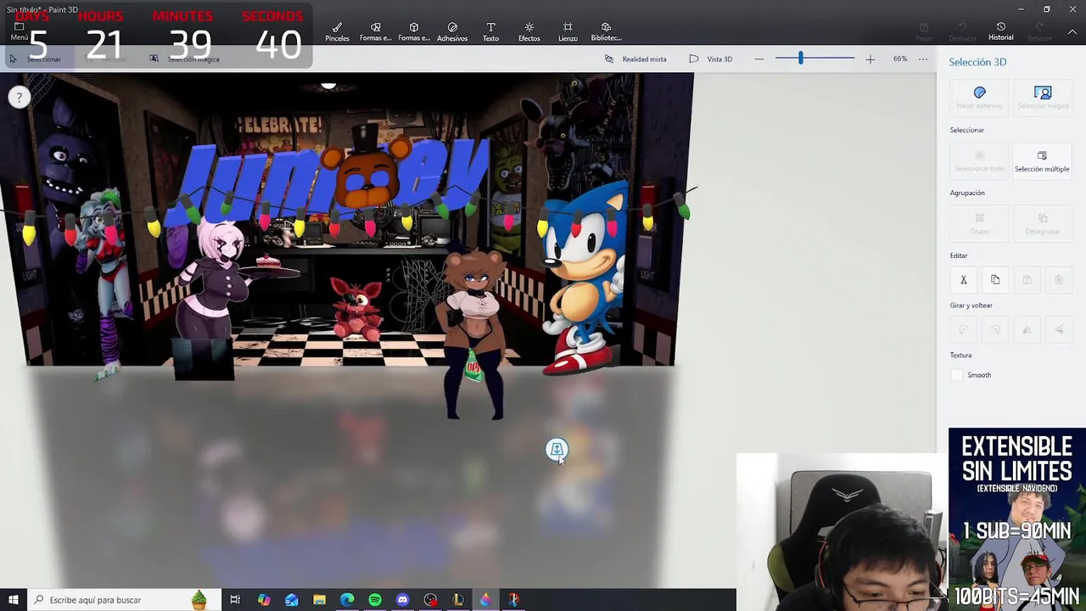Click the taskbar search box
The height and width of the screenshot is (611, 1086).
(x=124, y=600)
